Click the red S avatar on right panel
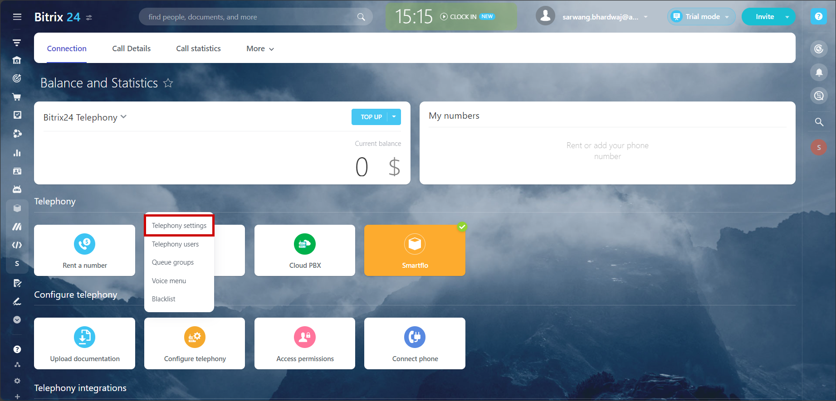This screenshot has width=836, height=401. click(819, 147)
